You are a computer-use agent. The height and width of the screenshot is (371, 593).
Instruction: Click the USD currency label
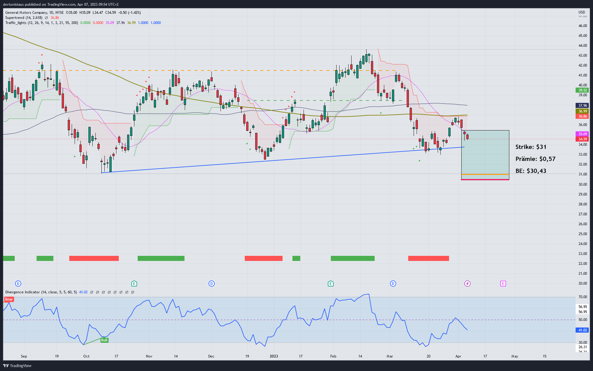[x=582, y=12]
